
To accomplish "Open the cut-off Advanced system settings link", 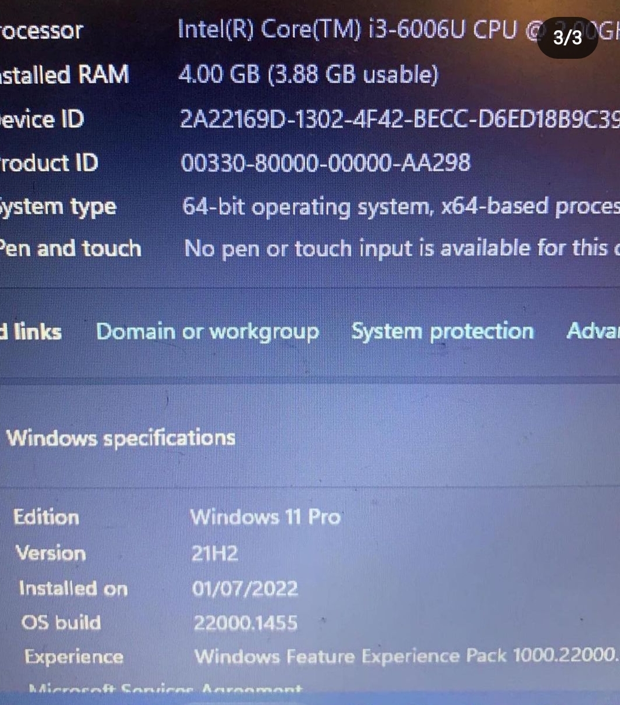I will click(x=593, y=330).
